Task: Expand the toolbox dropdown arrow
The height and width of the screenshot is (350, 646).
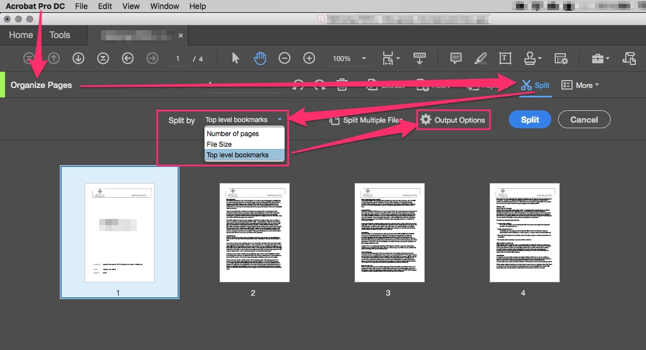Action: (607, 58)
